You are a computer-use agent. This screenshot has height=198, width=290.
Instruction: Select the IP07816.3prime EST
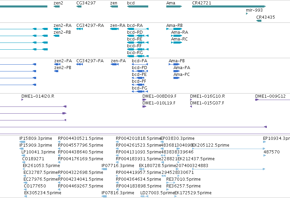pos(104,196)
